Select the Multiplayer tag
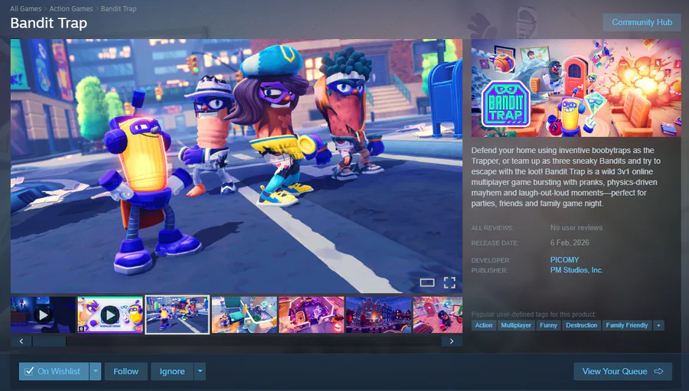 tap(516, 325)
